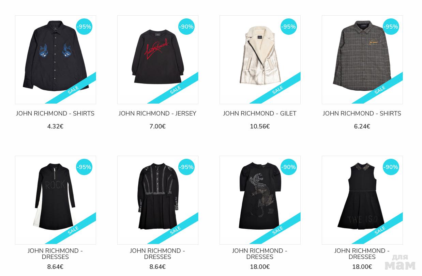Screen dimensions: 422x276
Task: Click the 4.32€ price of the shirt
Action: (x=55, y=126)
